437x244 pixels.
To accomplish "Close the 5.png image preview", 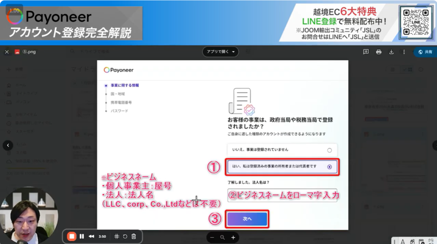I will (x=6, y=52).
